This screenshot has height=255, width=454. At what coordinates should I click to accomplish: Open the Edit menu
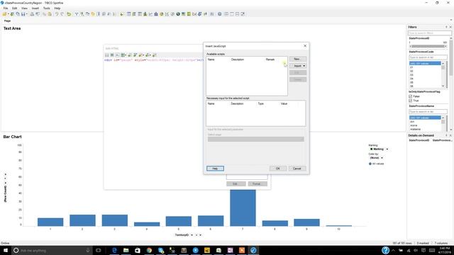point(14,8)
